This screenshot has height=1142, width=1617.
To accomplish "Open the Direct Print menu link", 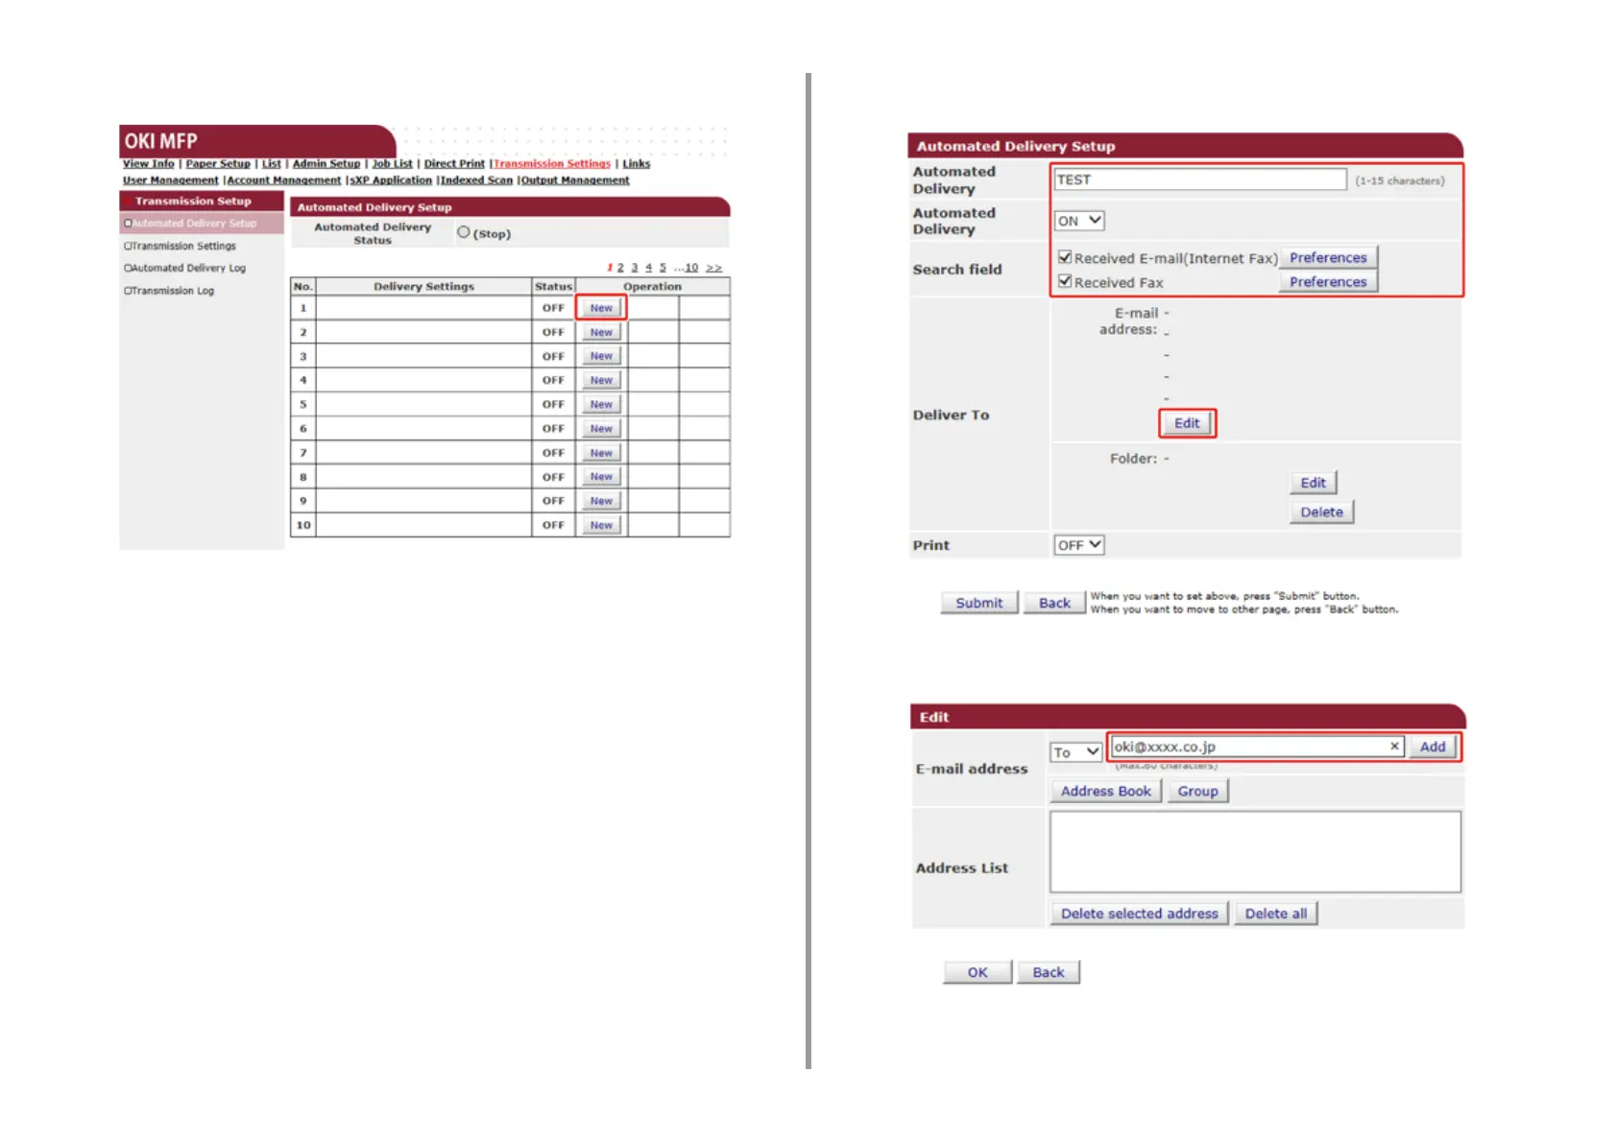I will tap(454, 164).
